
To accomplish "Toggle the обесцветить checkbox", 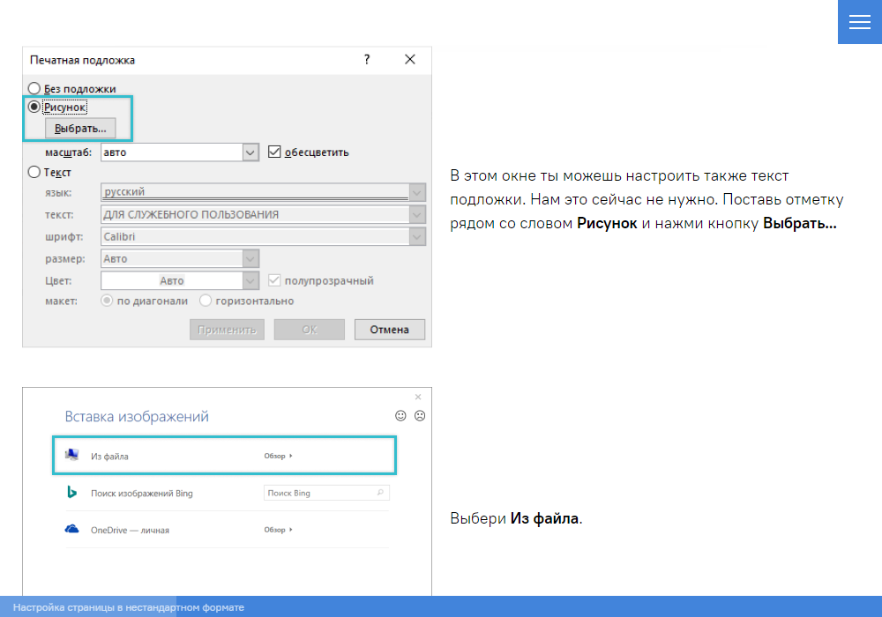I will pos(274,152).
